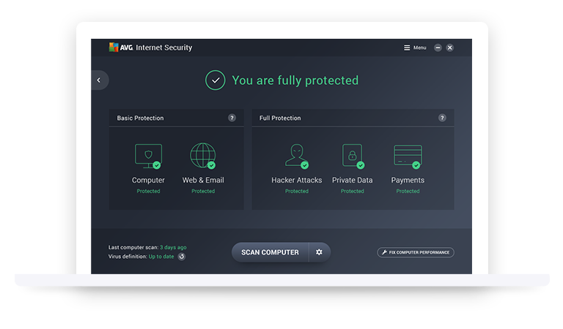Click the back arrow on the left edge
The width and height of the screenshot is (563, 329).
99,80
